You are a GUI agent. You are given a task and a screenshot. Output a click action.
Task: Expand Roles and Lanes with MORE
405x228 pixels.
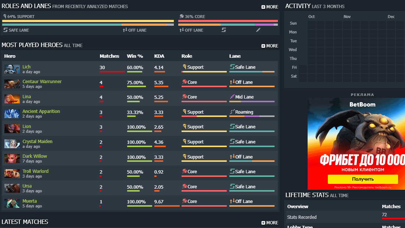coord(270,7)
